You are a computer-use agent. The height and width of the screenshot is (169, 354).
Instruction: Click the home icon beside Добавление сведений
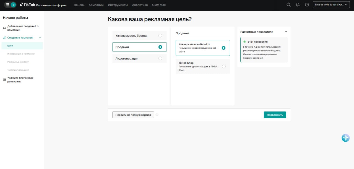(4, 28)
